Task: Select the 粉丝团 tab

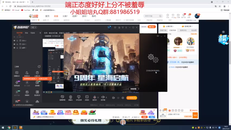Action: [x=194, y=30]
